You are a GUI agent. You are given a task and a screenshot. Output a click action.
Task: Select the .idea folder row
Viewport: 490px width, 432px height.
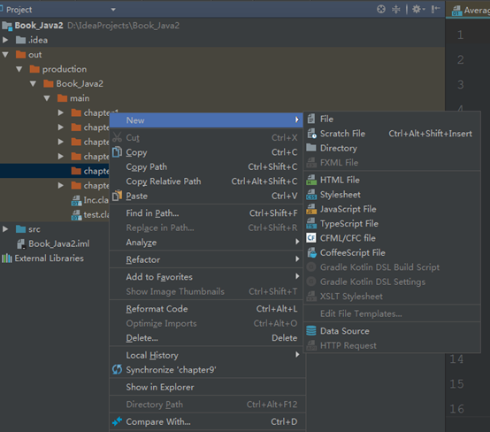tap(222, 40)
